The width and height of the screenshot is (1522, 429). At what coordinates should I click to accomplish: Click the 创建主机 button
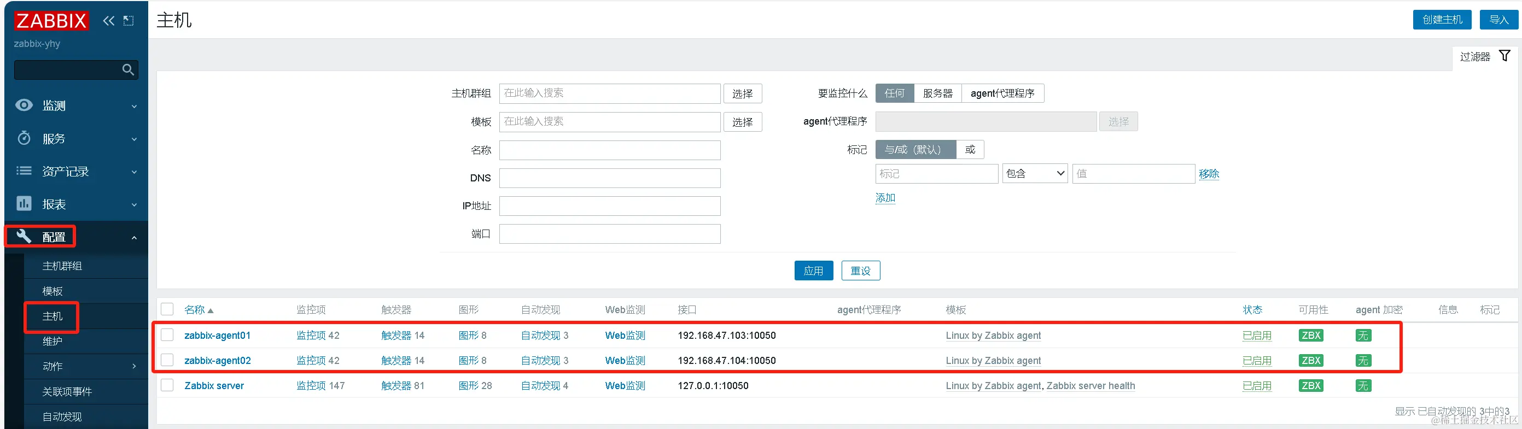coord(1442,20)
